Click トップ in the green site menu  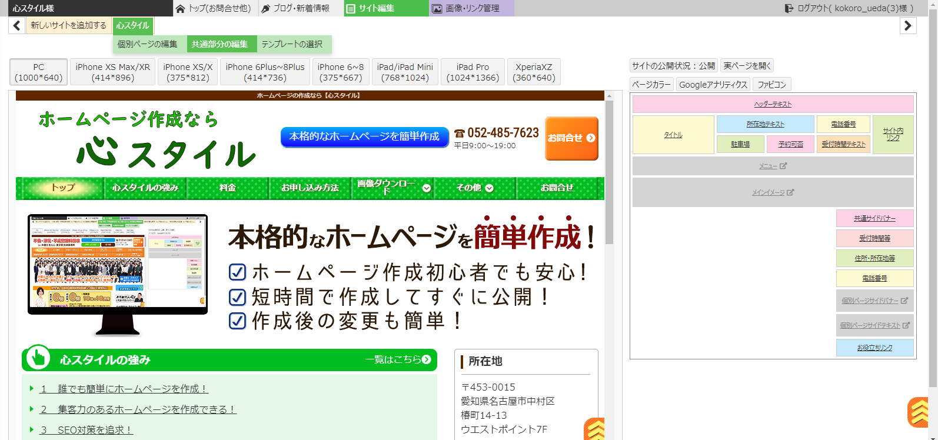click(x=63, y=188)
